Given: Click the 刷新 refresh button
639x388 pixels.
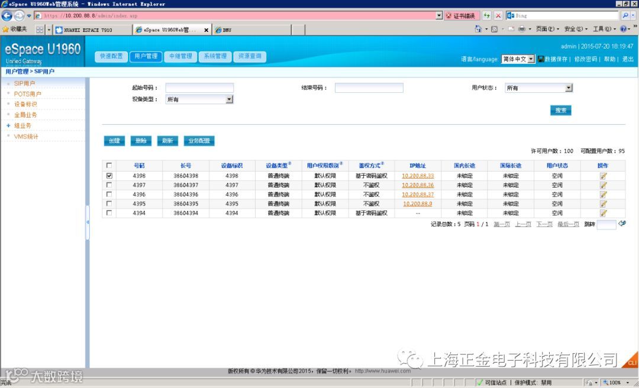Looking at the screenshot, I should click(167, 141).
